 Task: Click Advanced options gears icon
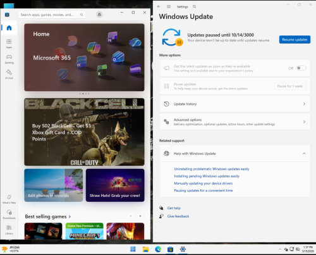click(x=166, y=121)
